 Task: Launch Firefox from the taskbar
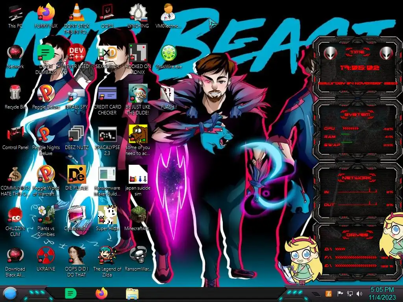(x=102, y=293)
